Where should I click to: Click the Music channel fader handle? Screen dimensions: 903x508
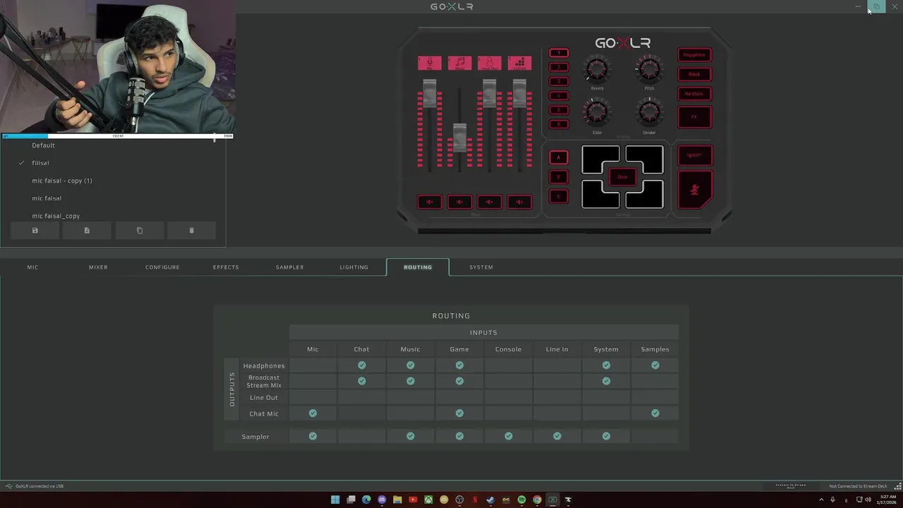click(x=459, y=138)
